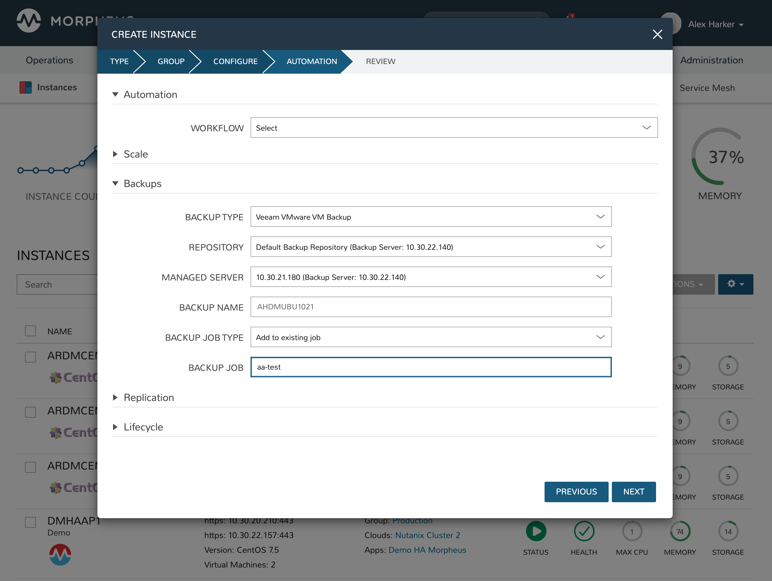Image resolution: width=772 pixels, height=581 pixels.
Task: Click the NEXT button
Action: pyautogui.click(x=633, y=491)
